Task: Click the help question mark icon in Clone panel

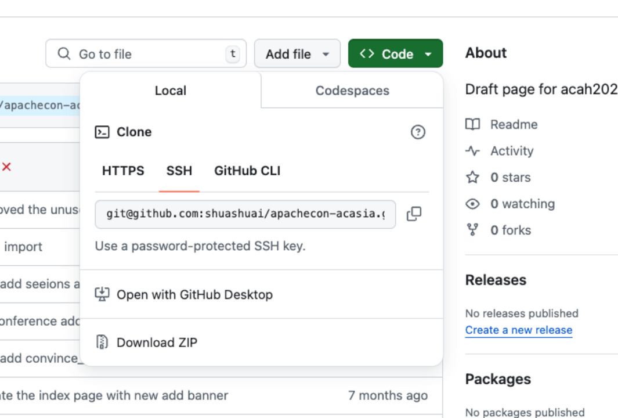Action: [417, 132]
